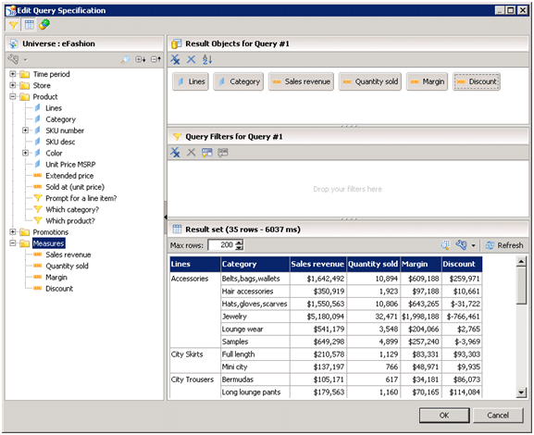534x435 pixels.
Task: Click the Margin column header
Action: click(x=421, y=264)
